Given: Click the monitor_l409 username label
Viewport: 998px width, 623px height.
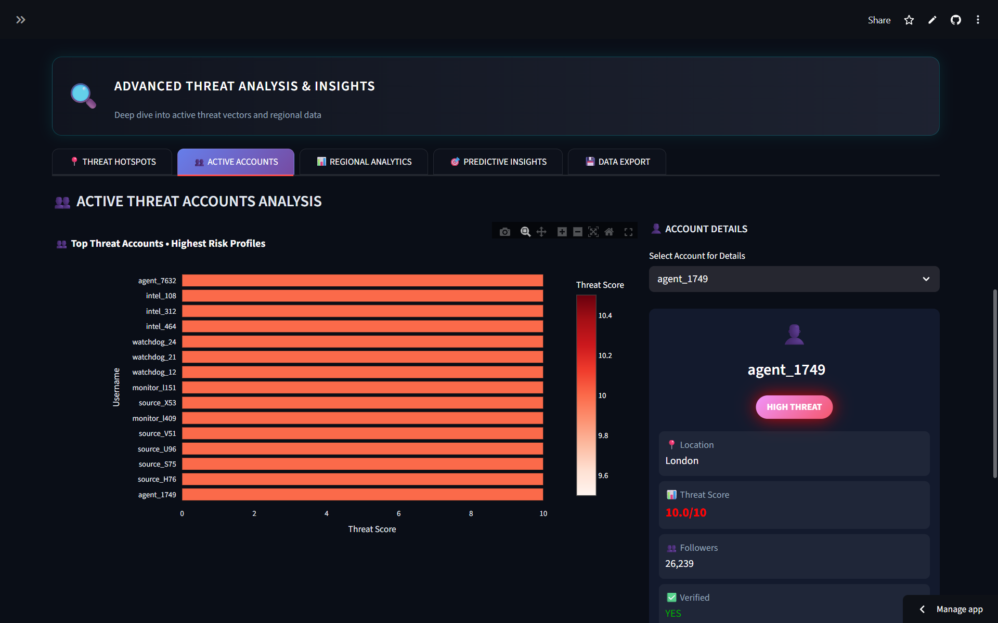Looking at the screenshot, I should pyautogui.click(x=154, y=418).
